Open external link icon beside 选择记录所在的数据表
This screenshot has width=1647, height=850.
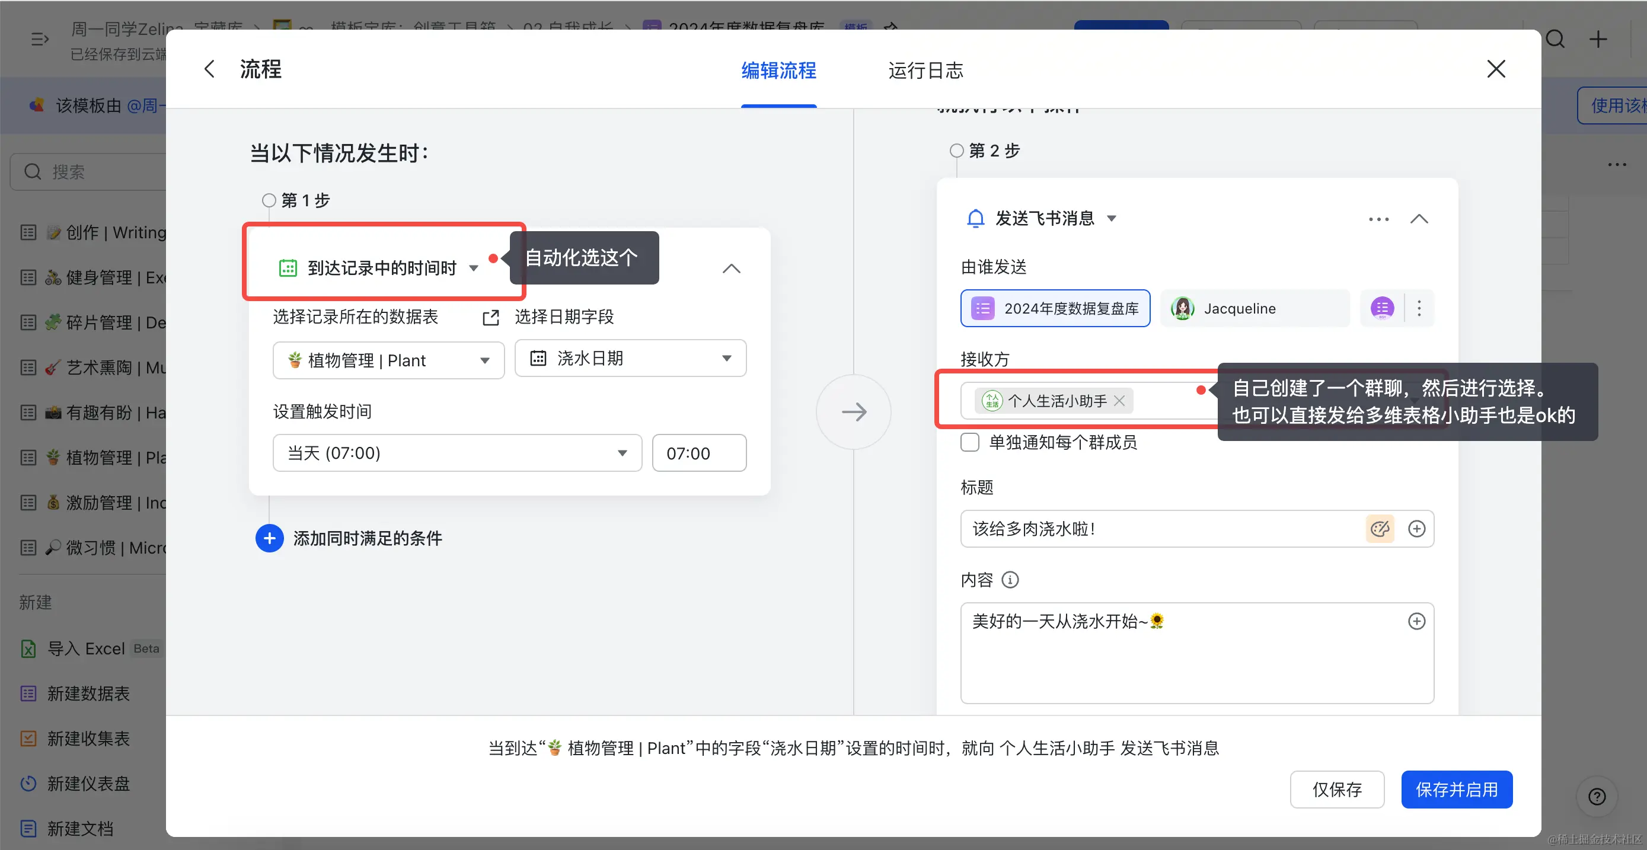[490, 318]
